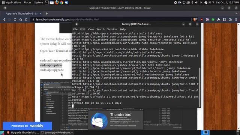Open the green checkmark extension icon

[213, 19]
